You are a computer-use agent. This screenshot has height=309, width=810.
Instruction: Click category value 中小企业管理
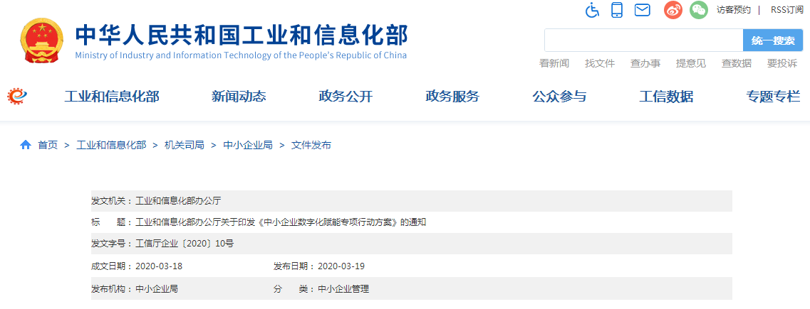click(343, 289)
